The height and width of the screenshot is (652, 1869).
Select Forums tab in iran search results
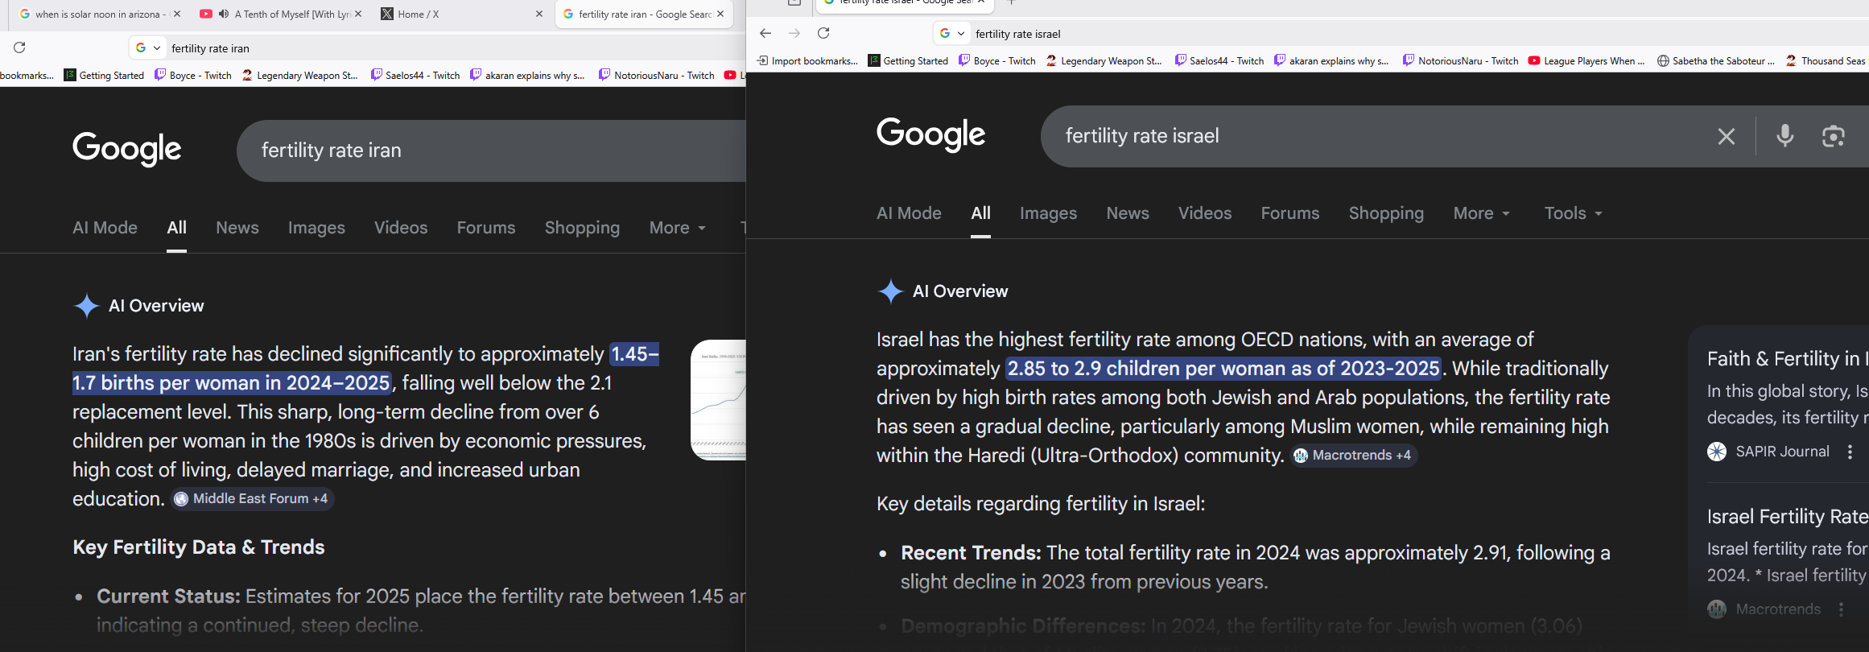coord(486,228)
